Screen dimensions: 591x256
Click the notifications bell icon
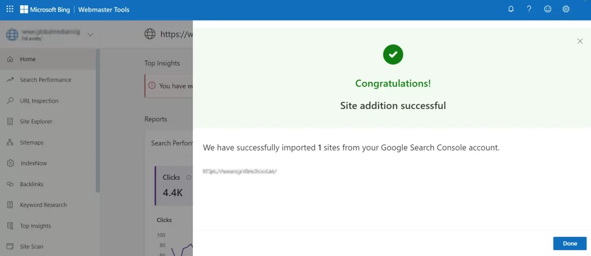[511, 9]
